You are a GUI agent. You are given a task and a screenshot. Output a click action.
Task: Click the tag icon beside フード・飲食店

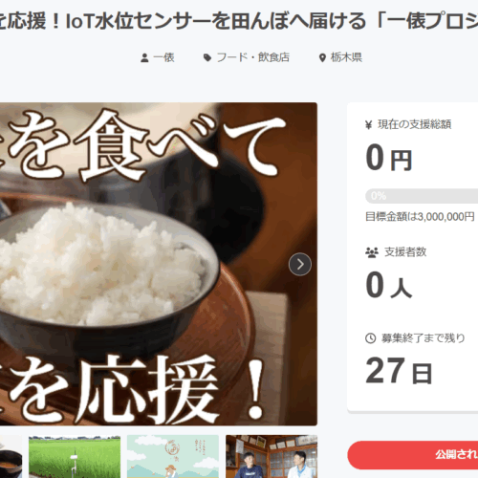207,58
